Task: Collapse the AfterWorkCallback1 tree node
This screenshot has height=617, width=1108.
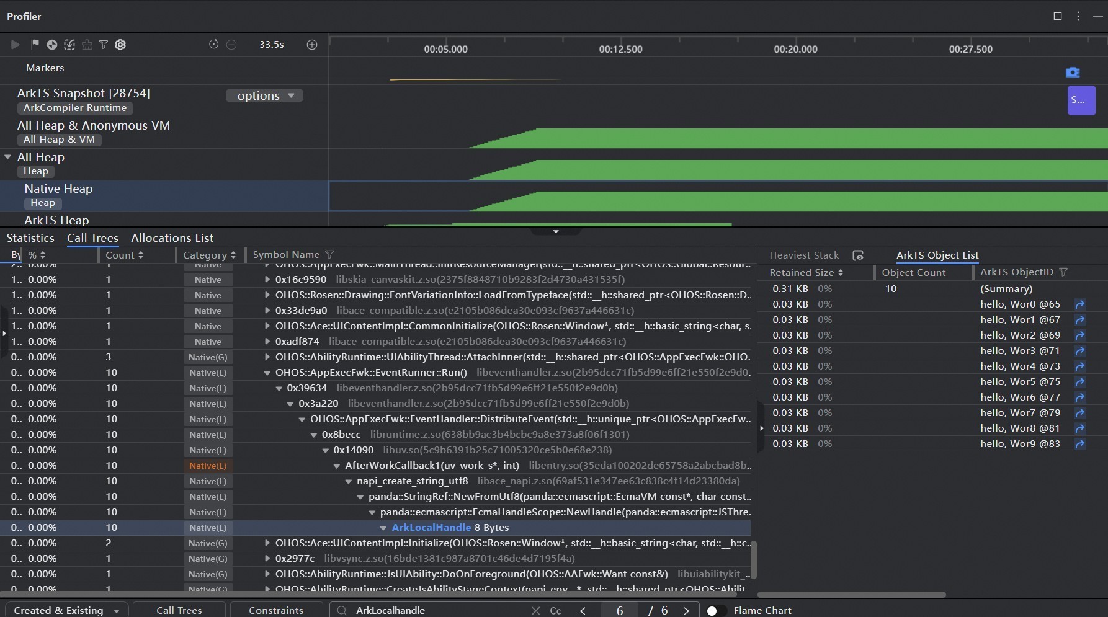Action: tap(337, 466)
